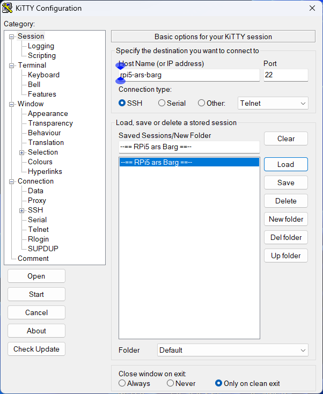Open the Telnet protocol dropdown
The height and width of the screenshot is (394, 323).
coord(273,103)
